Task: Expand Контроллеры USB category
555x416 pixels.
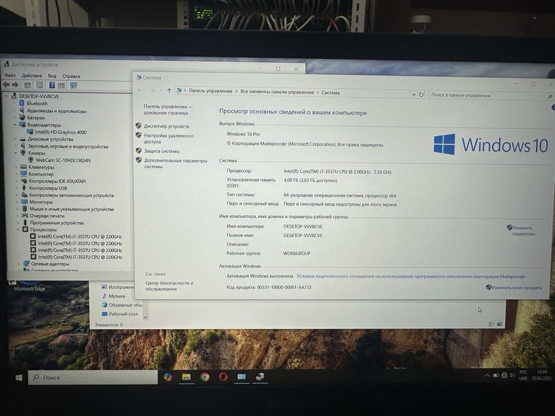Action: point(16,188)
